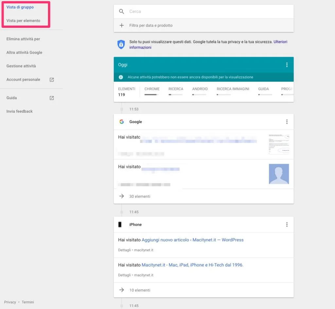Click the ELEMENTI 119 counter
Viewport: 335px width, 309px height.
coord(127,92)
